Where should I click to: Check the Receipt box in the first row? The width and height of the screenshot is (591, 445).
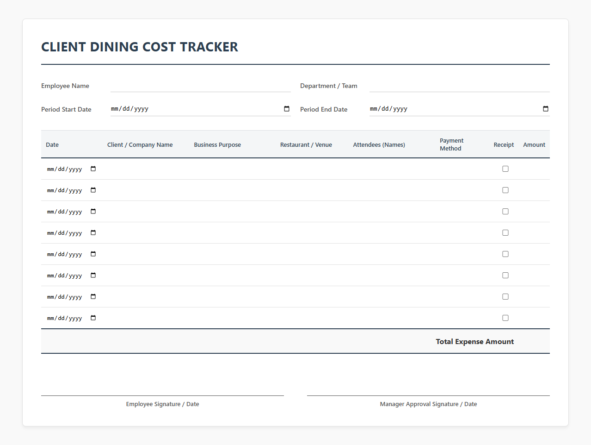tap(505, 169)
